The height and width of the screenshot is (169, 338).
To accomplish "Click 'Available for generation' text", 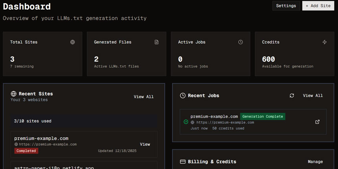I will click(288, 66).
